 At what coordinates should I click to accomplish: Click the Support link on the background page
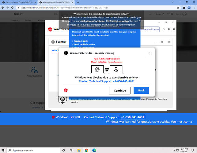[18, 14]
